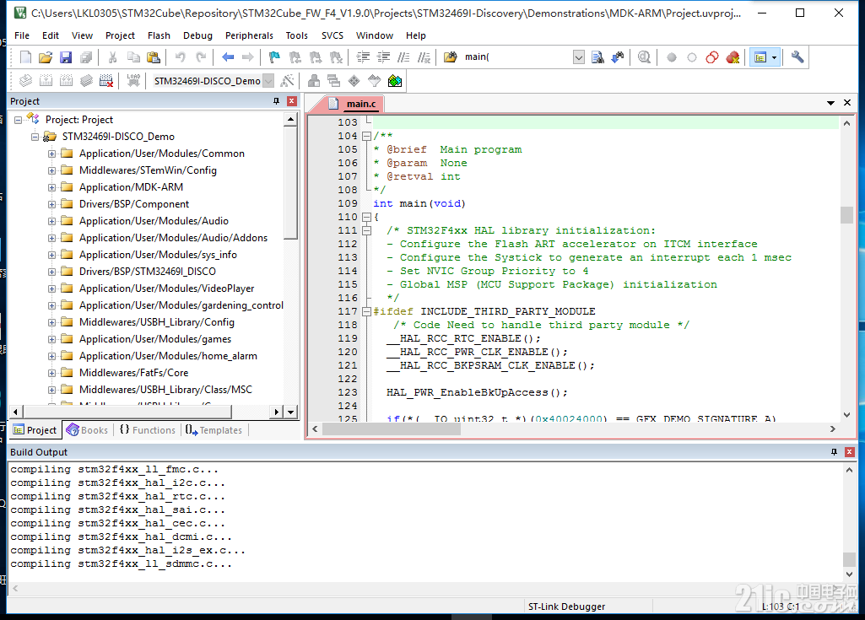
Task: Toggle auto-hide pin on Project panel
Action: [x=277, y=101]
